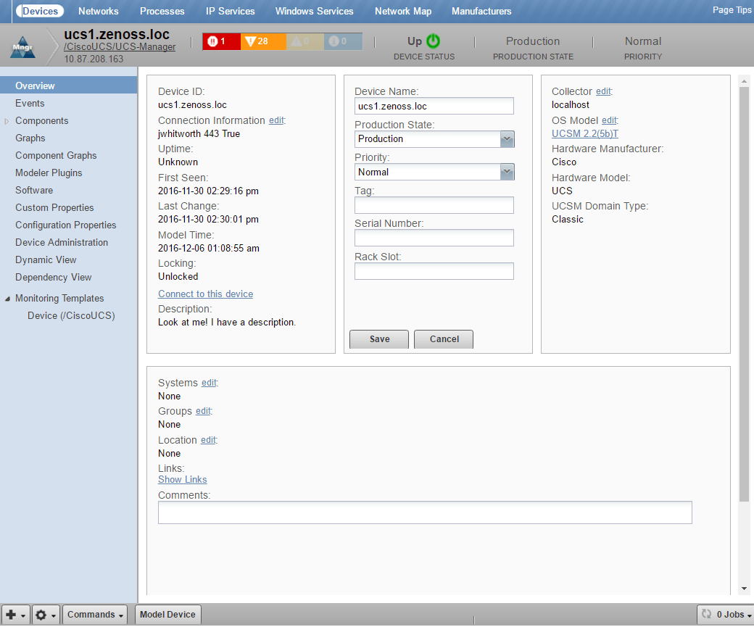The image size is (754, 627).
Task: Click the Serial Number input field
Action: [x=434, y=238]
